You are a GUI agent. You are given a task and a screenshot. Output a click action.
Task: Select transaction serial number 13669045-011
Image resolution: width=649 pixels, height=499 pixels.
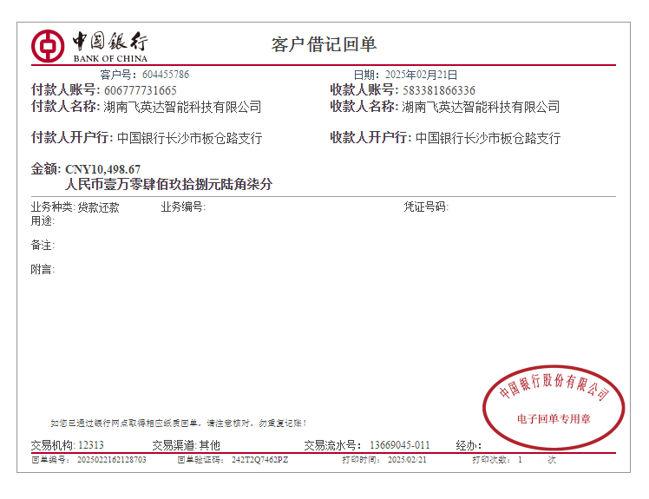400,445
